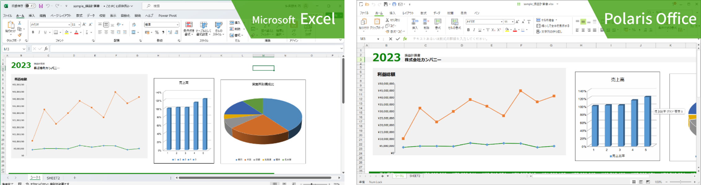Viewport: 701px width, 185px height.
Task: Click the pie chart 営業所別構成比 in Excel
Action: (x=263, y=121)
